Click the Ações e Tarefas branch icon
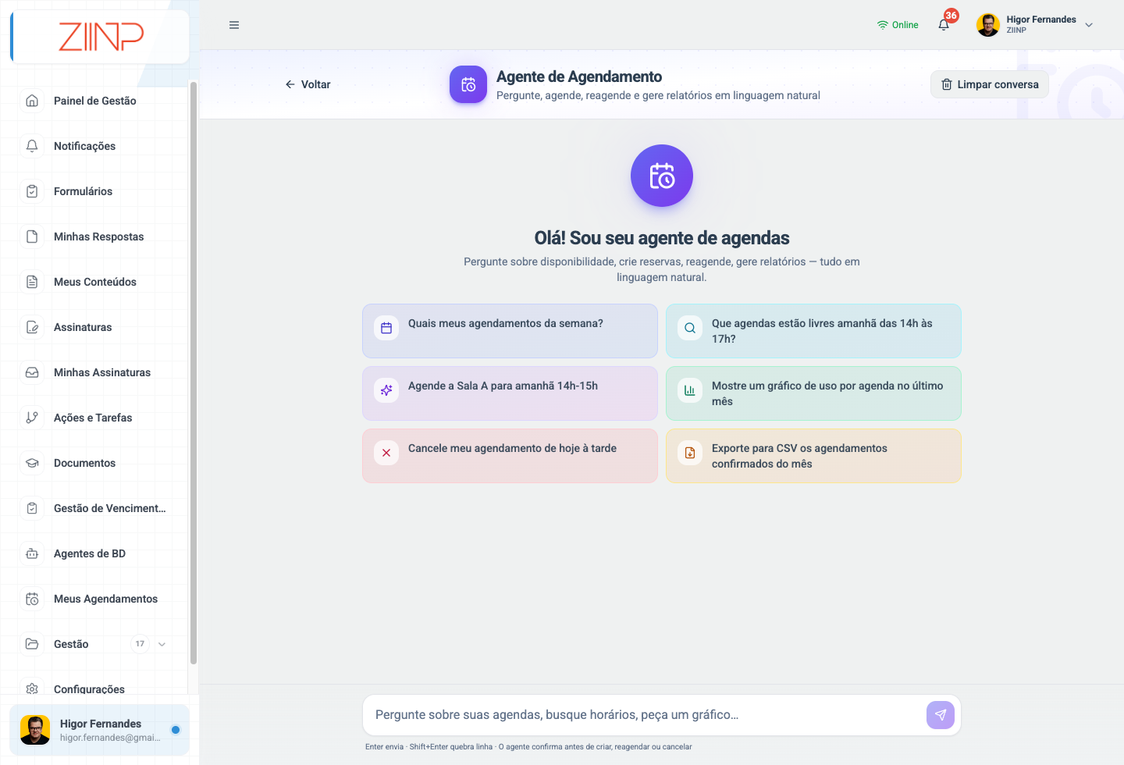Viewport: 1124px width, 765px height. point(32,418)
